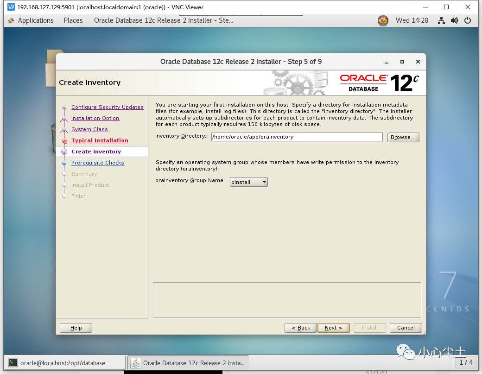Minimize the VNC Viewer window

tap(425, 7)
